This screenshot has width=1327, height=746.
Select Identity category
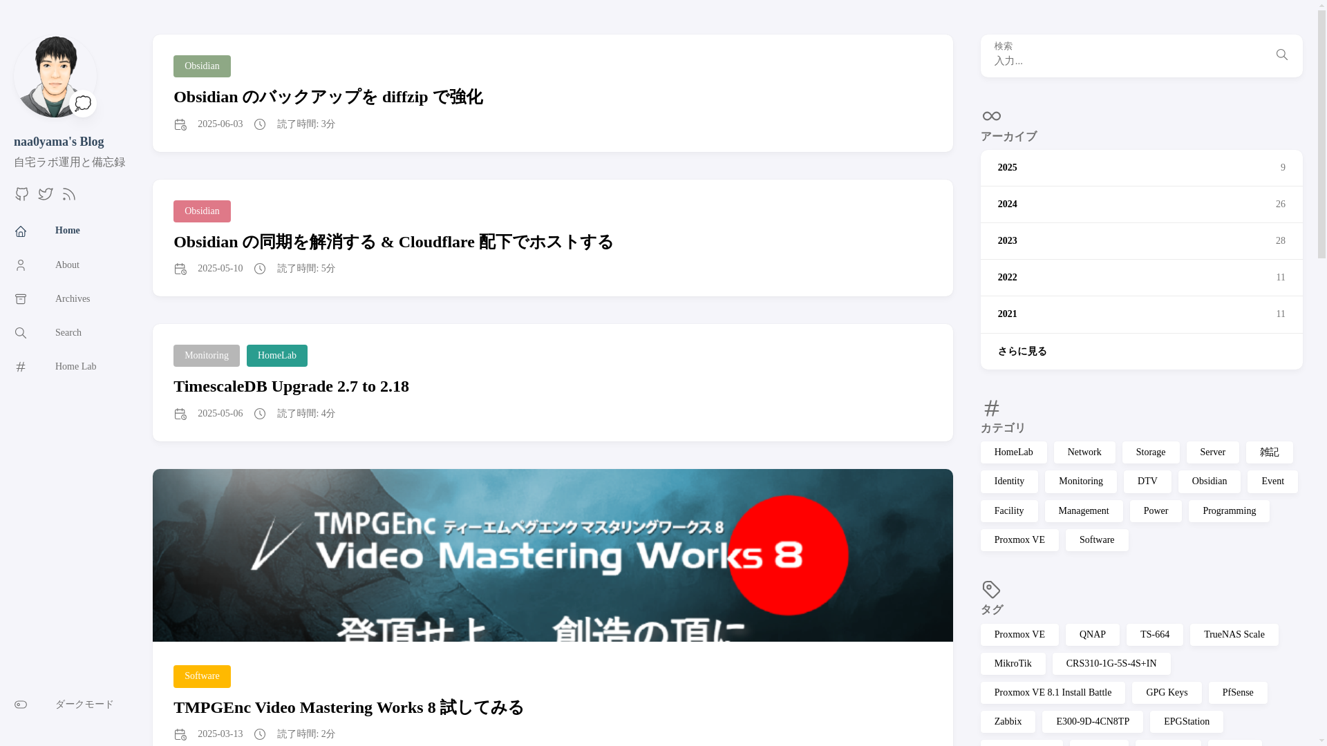point(1009,481)
